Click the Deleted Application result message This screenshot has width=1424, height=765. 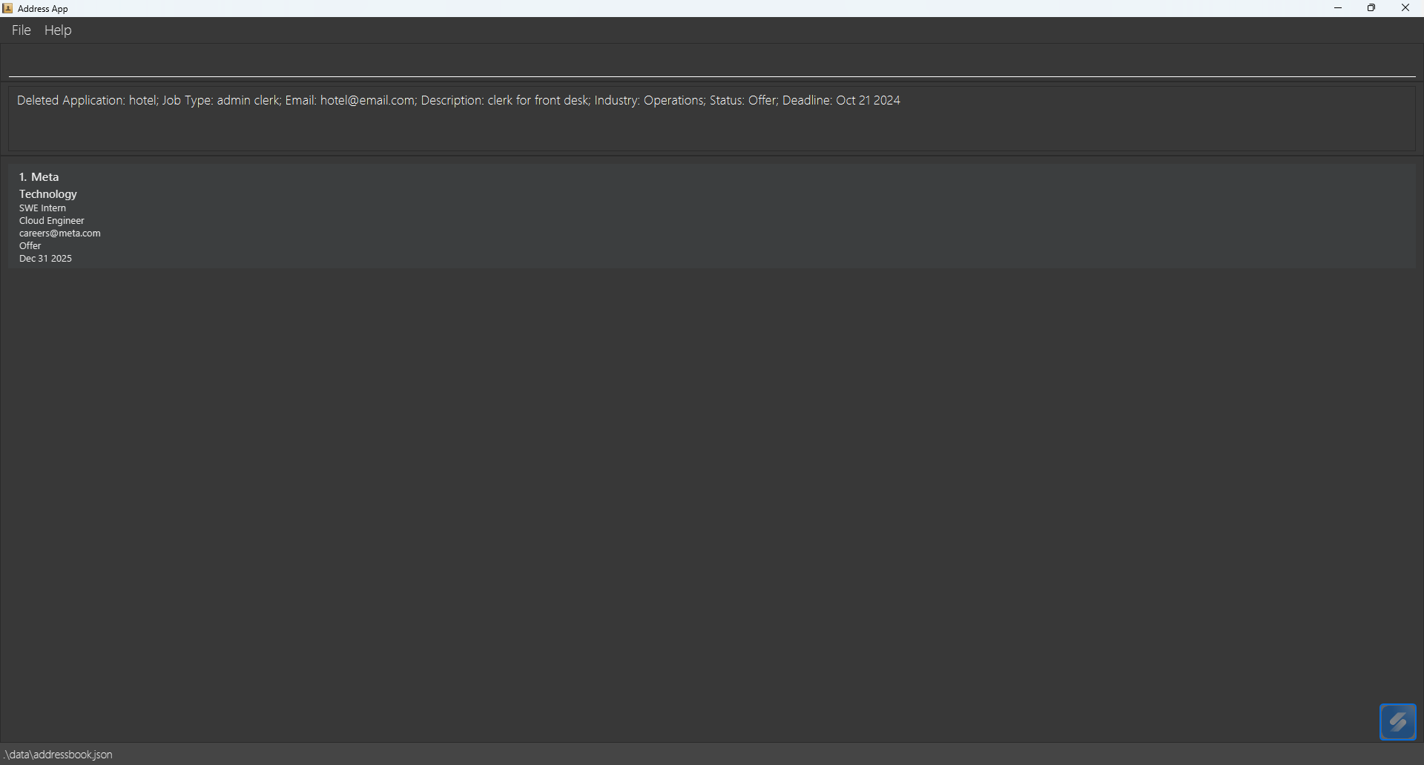pyautogui.click(x=458, y=100)
